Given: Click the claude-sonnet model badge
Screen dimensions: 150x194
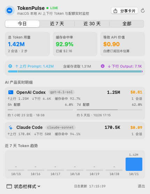Looking at the screenshot, I should pos(60,127).
